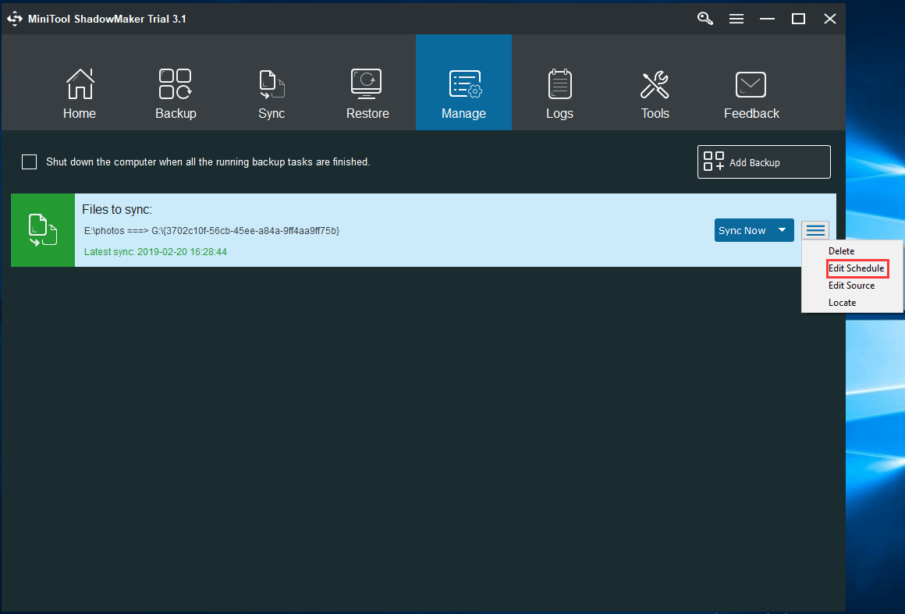The image size is (905, 614).
Task: Choose Delete from the task menu
Action: pyautogui.click(x=841, y=251)
